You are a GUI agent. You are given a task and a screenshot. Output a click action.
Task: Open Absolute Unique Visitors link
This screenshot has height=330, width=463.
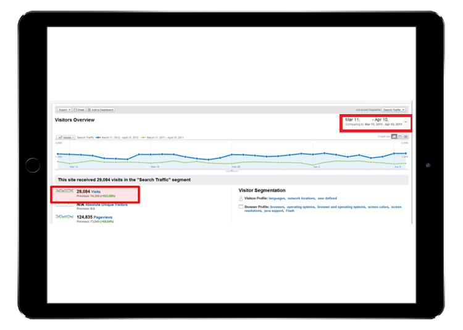pos(106,205)
